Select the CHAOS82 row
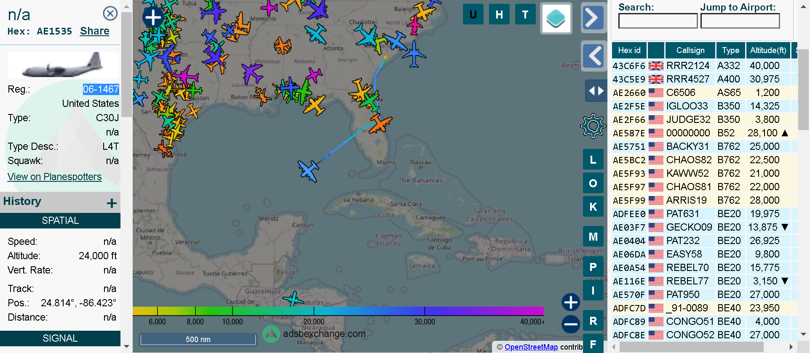The width and height of the screenshot is (810, 353). point(704,160)
